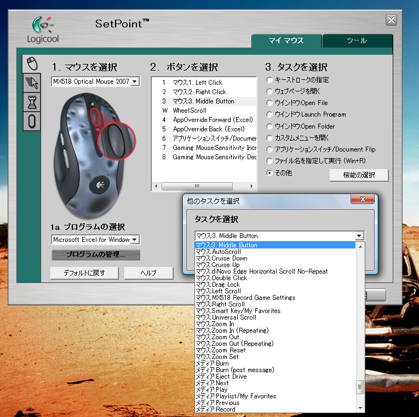Collapse the task combo box arrow
Image resolution: width=419 pixels, height=417 pixels.
pos(359,236)
